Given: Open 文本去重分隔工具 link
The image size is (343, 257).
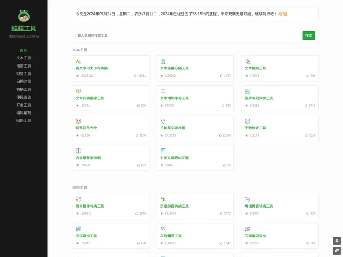Looking at the screenshot, I should pos(174,68).
